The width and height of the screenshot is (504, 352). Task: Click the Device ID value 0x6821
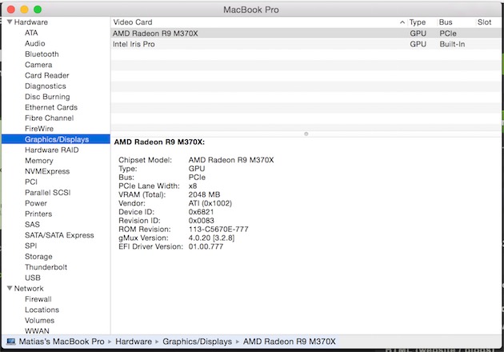click(201, 212)
